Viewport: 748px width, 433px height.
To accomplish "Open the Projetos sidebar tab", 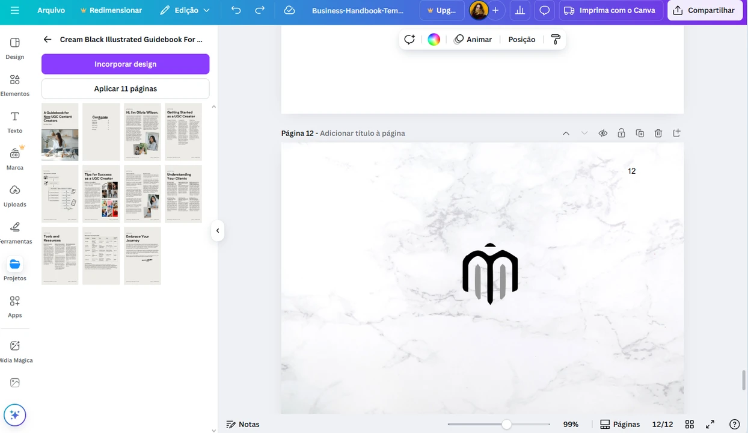I will [15, 269].
